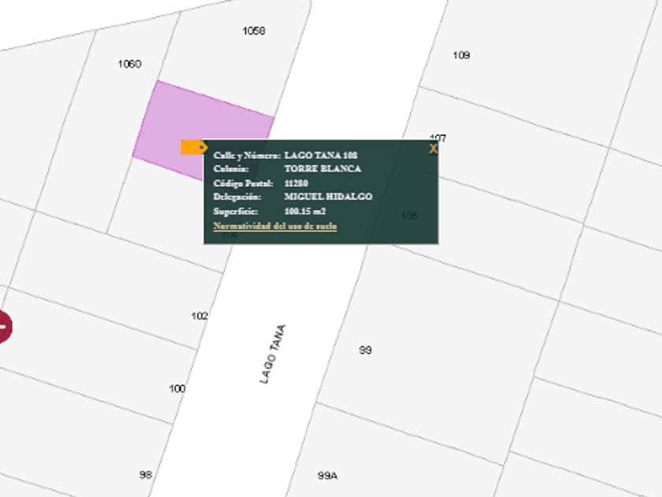Viewport: 662px width, 497px height.
Task: Pick the parcel labeled 102
Action: click(199, 316)
